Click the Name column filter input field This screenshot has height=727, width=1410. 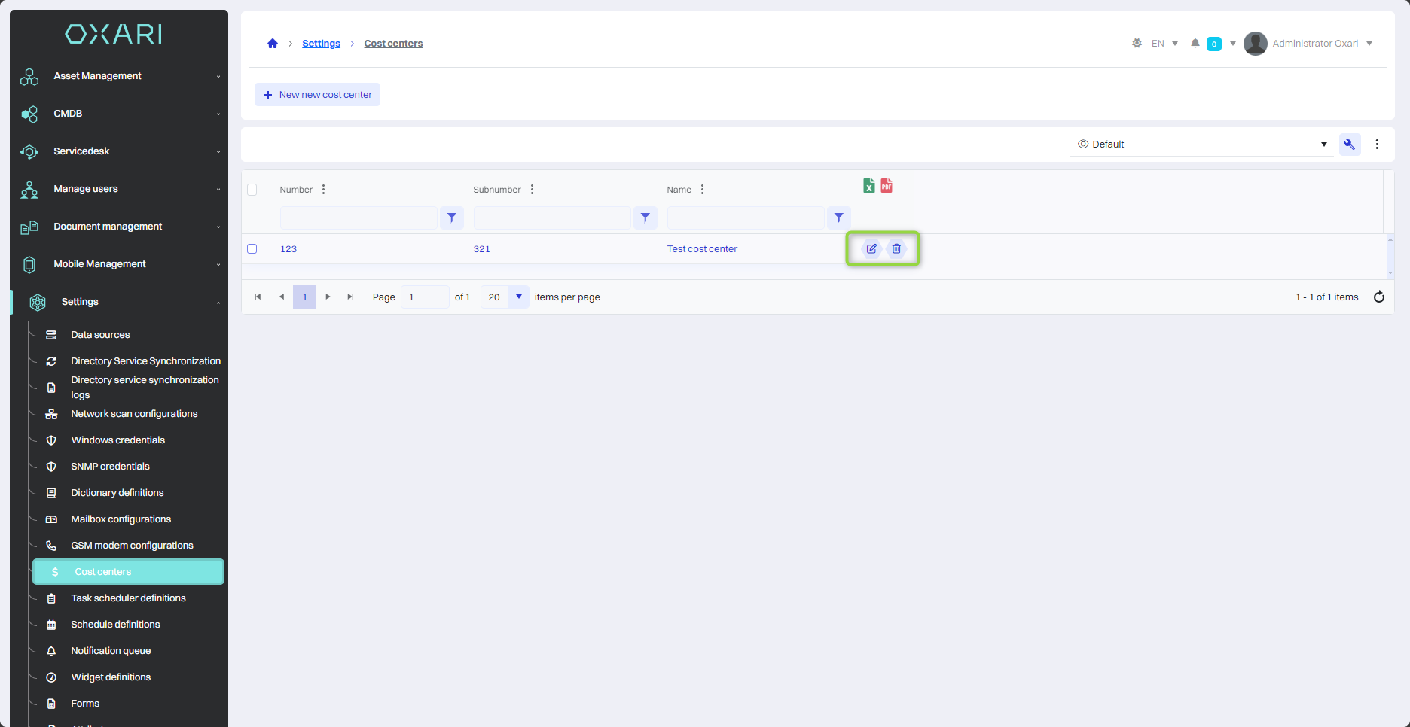[745, 218]
